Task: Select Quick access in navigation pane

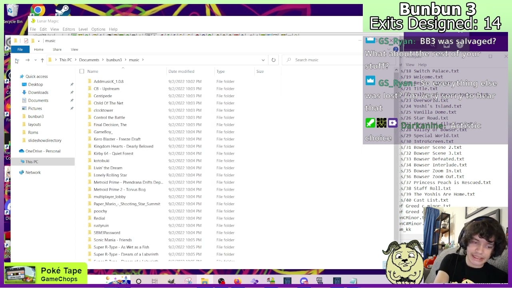Action: [36, 76]
